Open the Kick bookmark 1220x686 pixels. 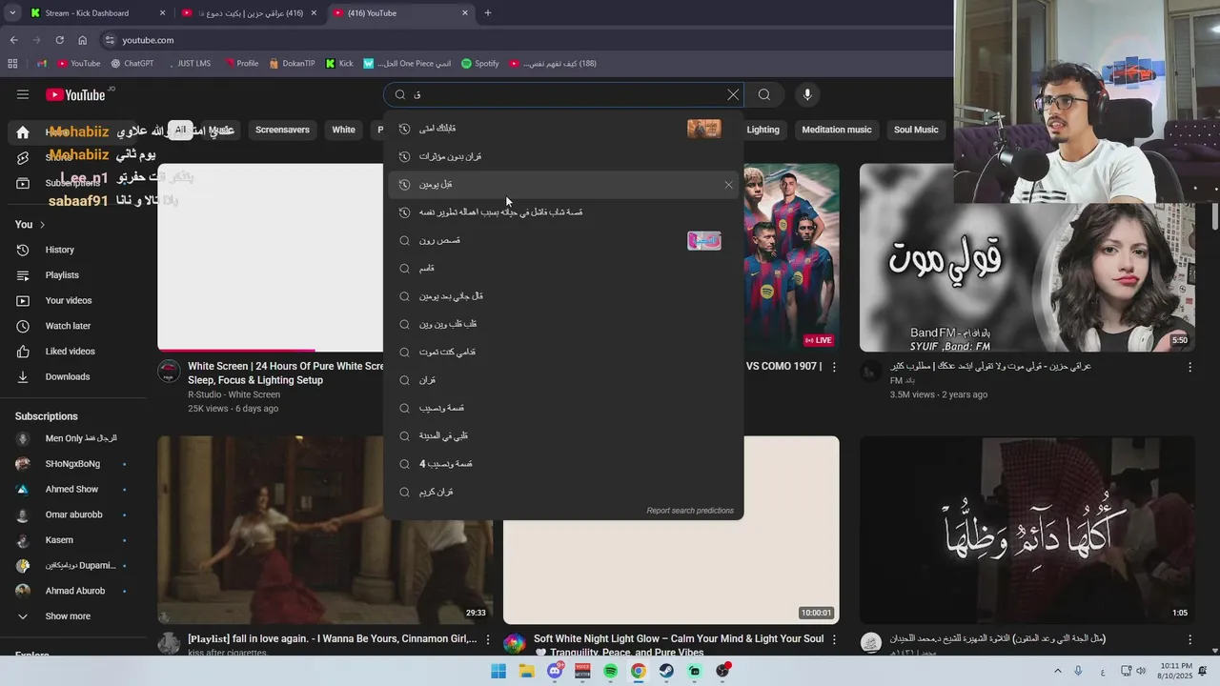click(339, 64)
